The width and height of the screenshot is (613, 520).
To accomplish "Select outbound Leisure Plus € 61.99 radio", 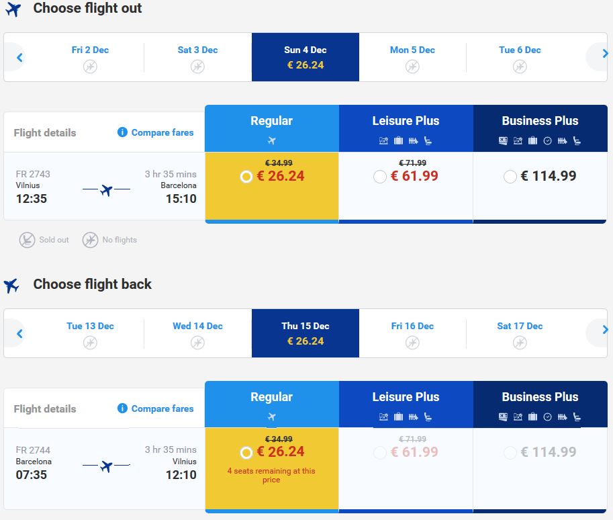I will pos(380,177).
